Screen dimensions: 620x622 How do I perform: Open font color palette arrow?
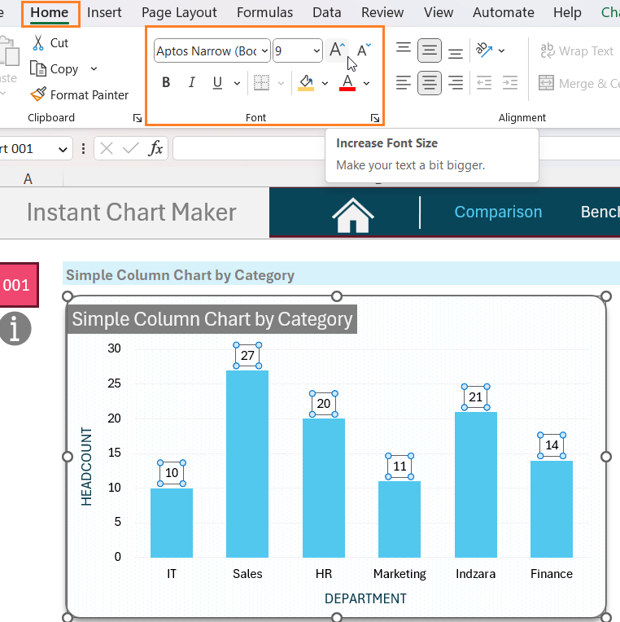click(x=367, y=83)
